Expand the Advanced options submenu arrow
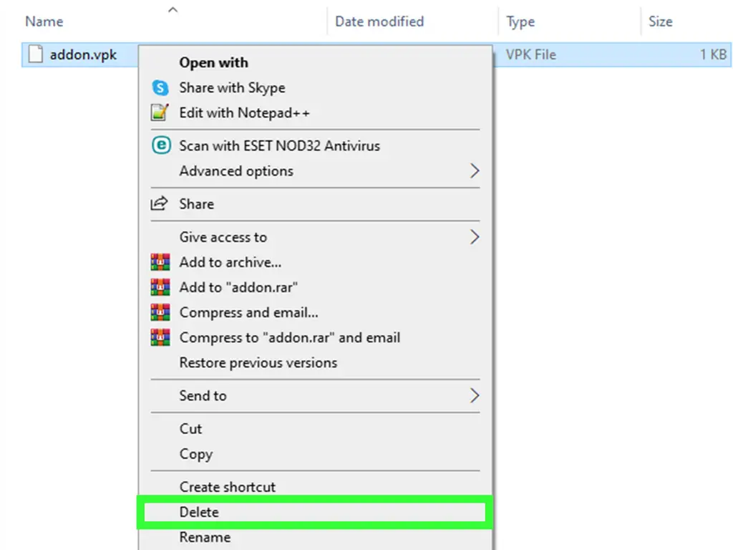This screenshot has width=733, height=550. click(x=475, y=170)
